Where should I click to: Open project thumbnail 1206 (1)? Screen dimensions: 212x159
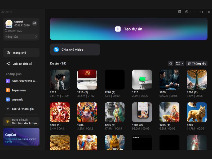60,112
